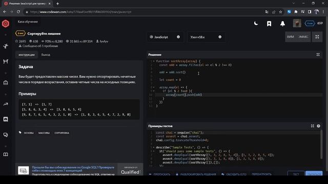Viewport: 328px width, 184px height.
Task: Open the rising-arrow leaderboard icon in sidebar
Action: [6, 104]
